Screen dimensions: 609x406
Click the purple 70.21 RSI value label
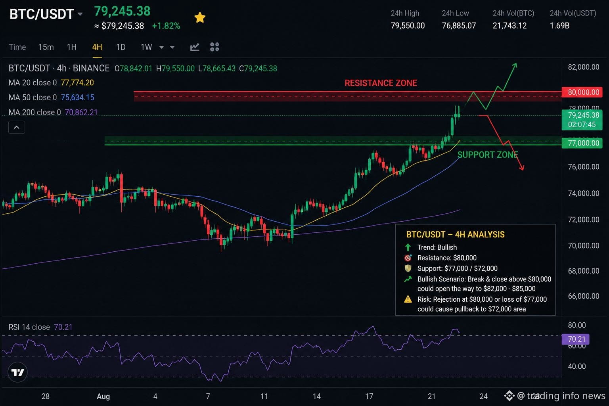(576, 339)
